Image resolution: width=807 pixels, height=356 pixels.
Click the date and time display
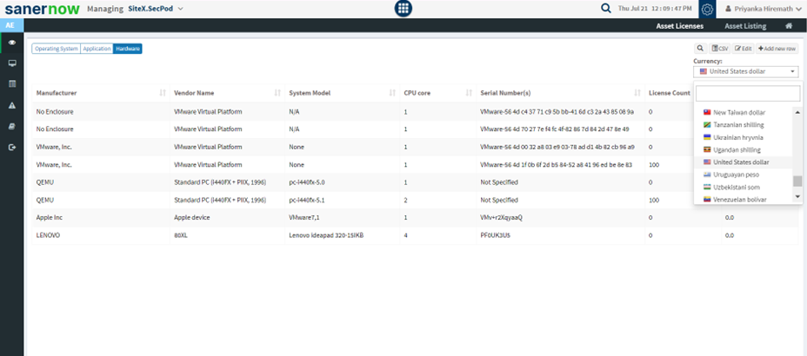tap(655, 9)
